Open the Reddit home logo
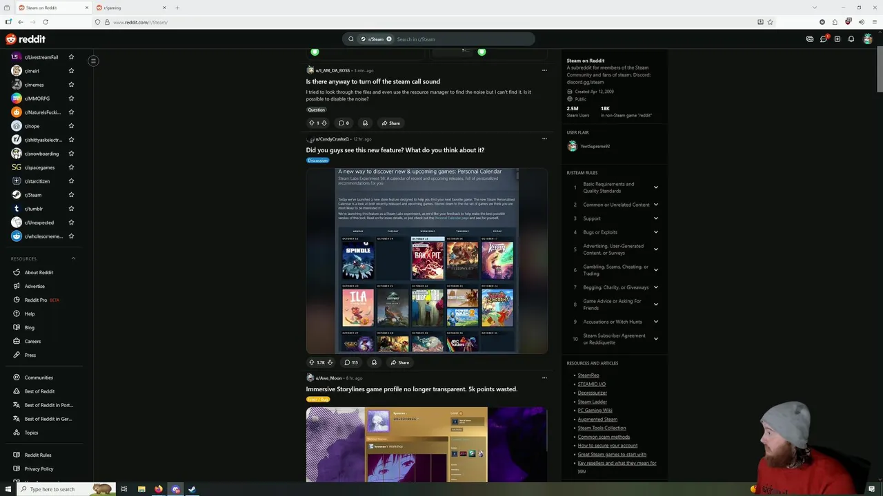The height and width of the screenshot is (496, 883). (x=26, y=39)
